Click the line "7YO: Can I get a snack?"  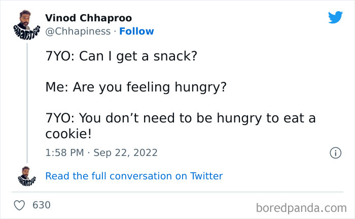(121, 56)
